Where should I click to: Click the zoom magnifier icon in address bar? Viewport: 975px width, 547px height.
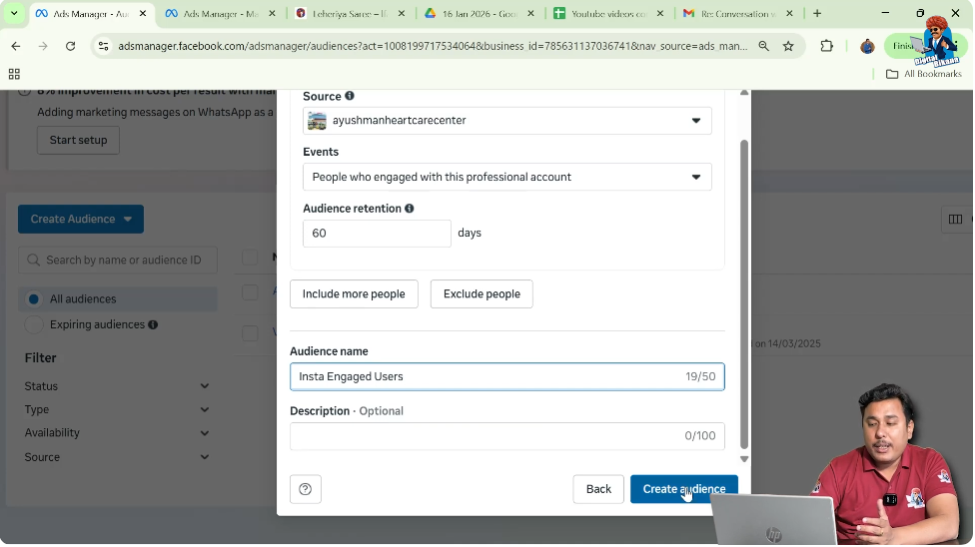tap(763, 46)
